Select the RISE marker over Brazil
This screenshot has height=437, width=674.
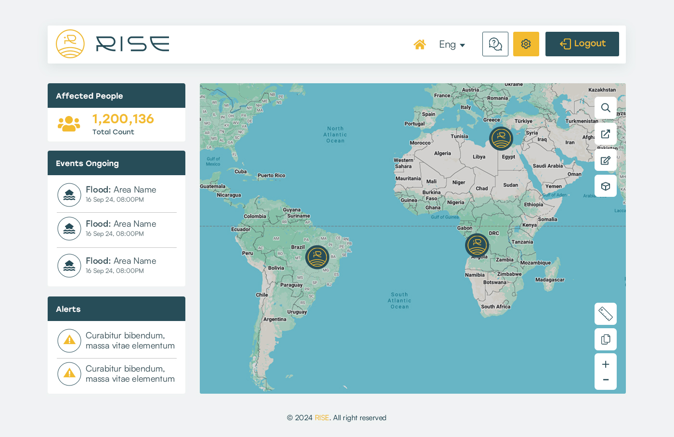(317, 257)
